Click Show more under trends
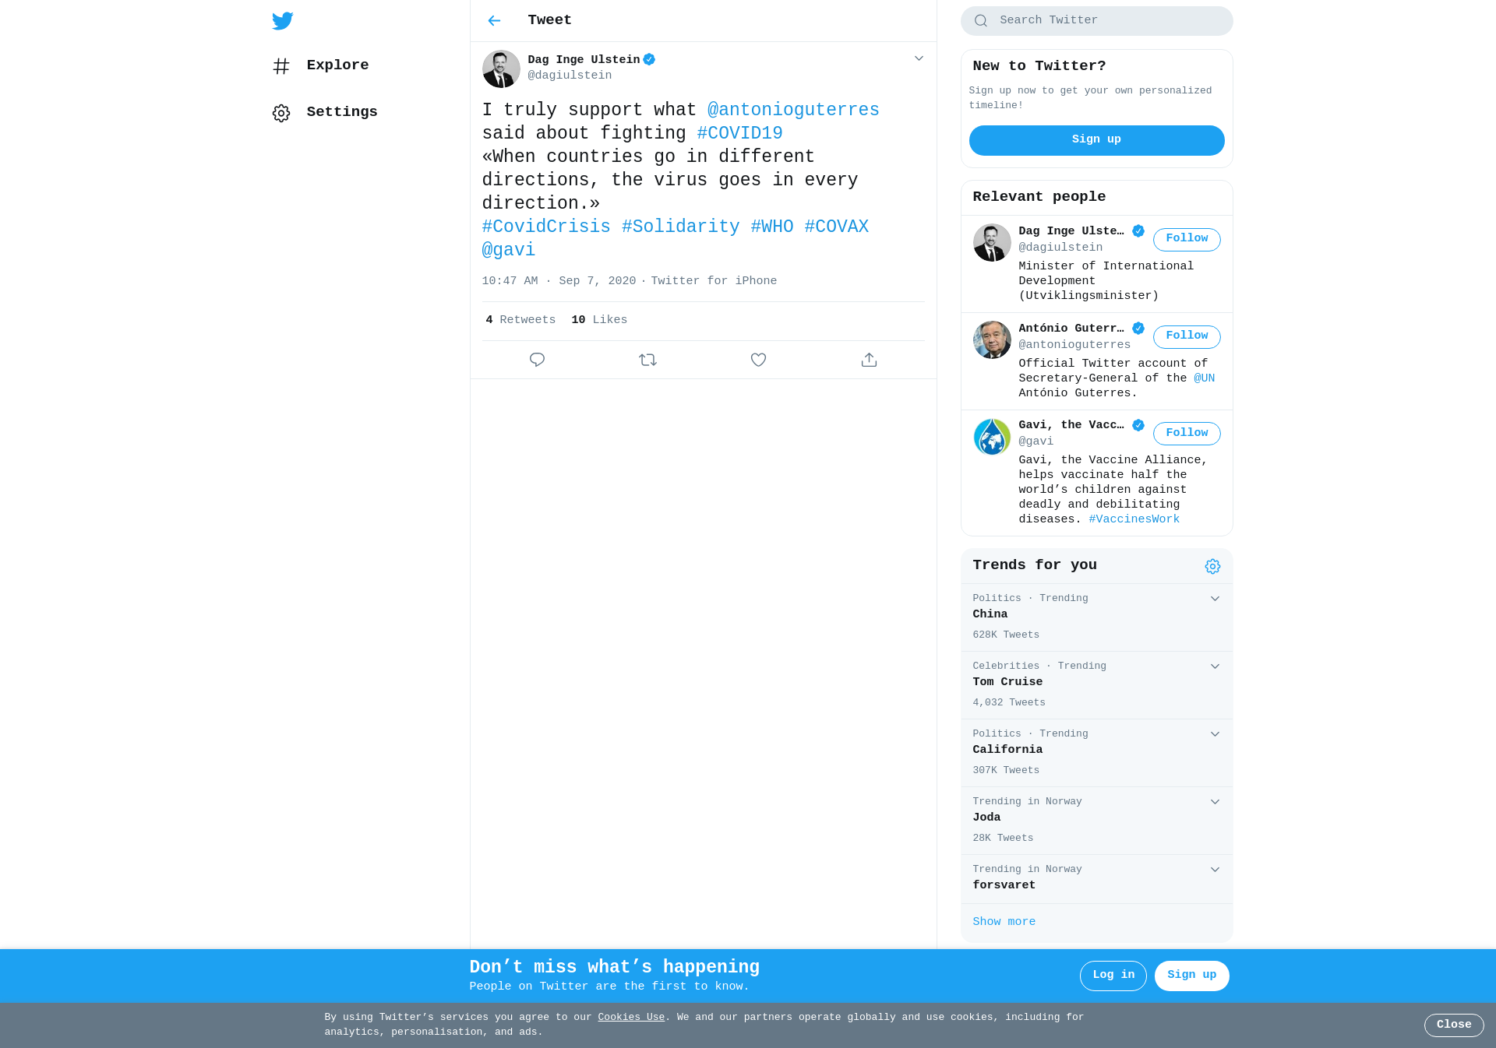 1004,922
